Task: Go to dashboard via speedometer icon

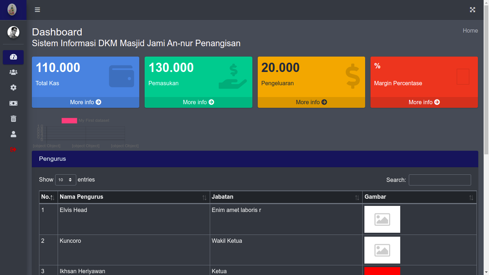Action: (13, 57)
